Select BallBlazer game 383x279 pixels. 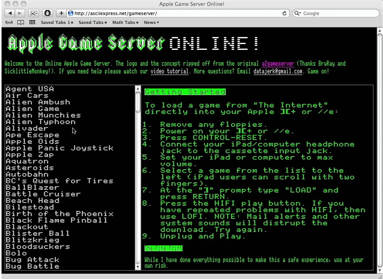[x=32, y=188]
